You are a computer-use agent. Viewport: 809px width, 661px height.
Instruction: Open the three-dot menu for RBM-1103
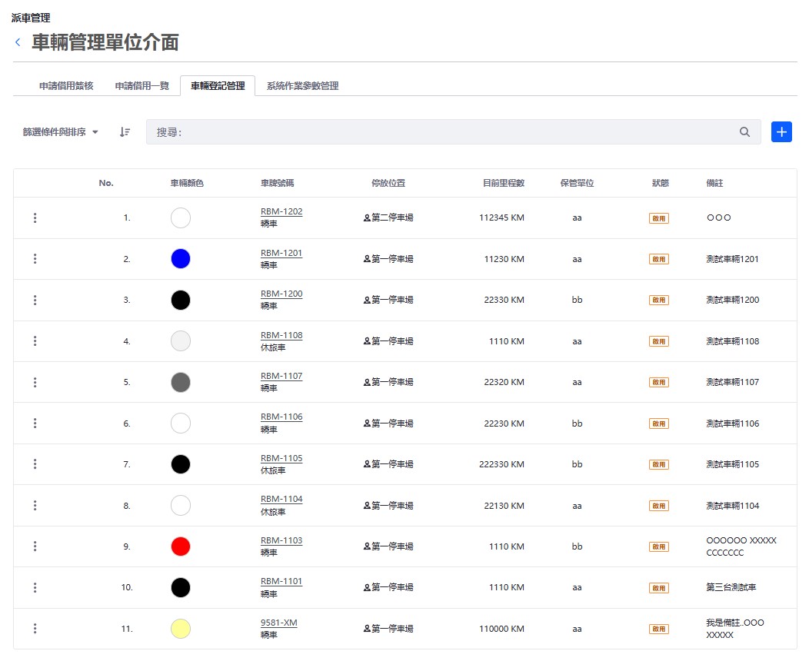pos(35,546)
